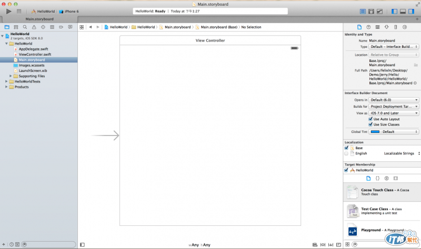This screenshot has height=249, width=421.
Task: Go forward in editor history
Action: (98, 27)
